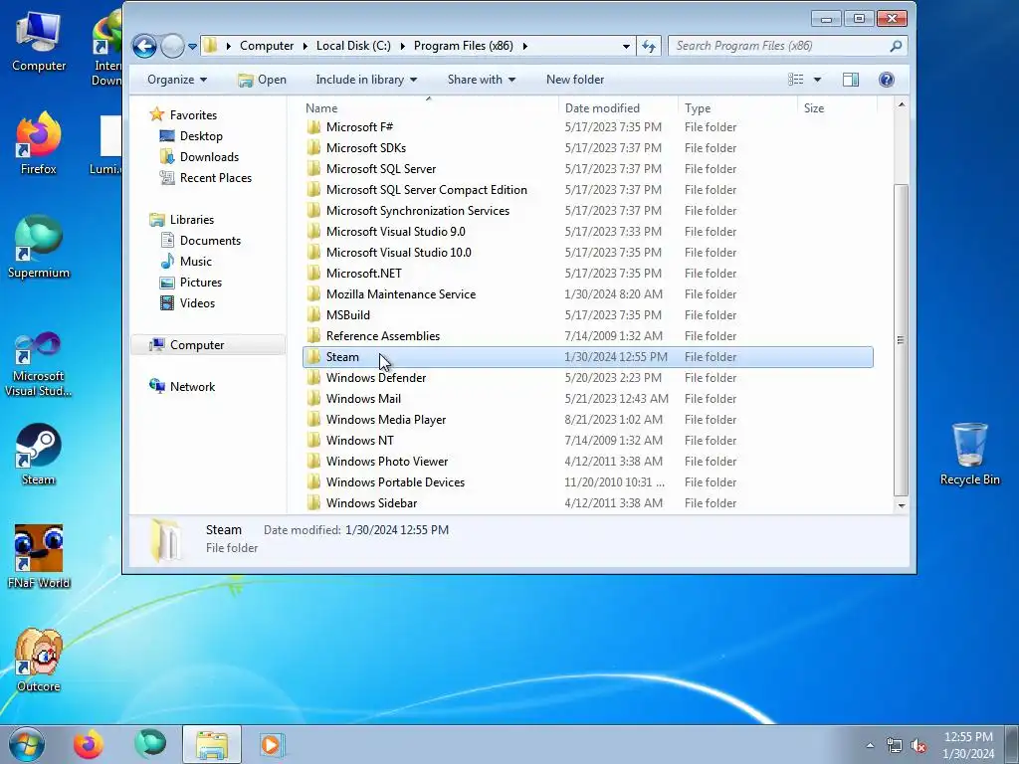Toggle the preview pane
The width and height of the screenshot is (1019, 764).
coord(851,80)
